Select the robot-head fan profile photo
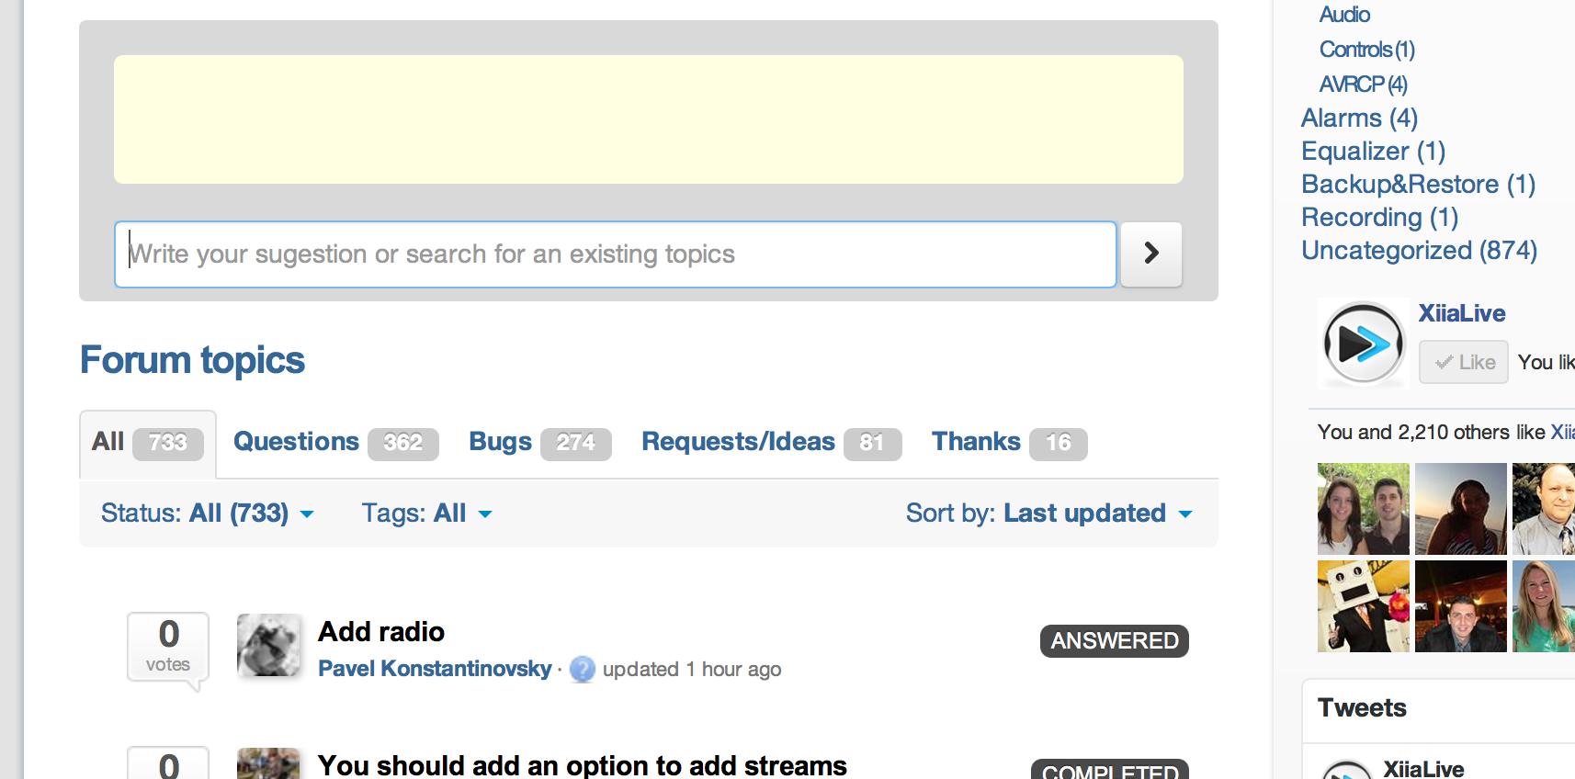 [x=1364, y=606]
